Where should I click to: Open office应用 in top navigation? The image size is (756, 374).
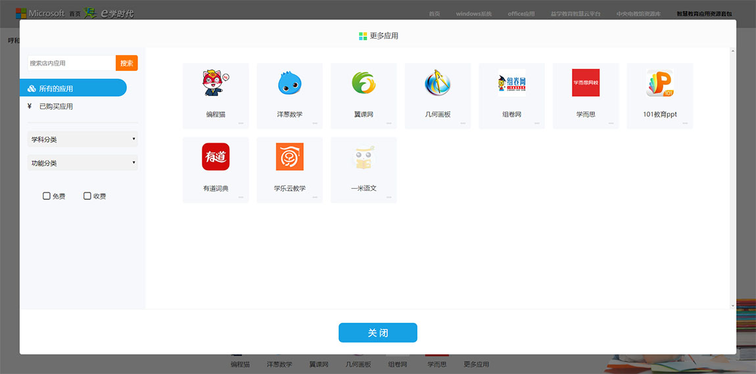(x=521, y=14)
